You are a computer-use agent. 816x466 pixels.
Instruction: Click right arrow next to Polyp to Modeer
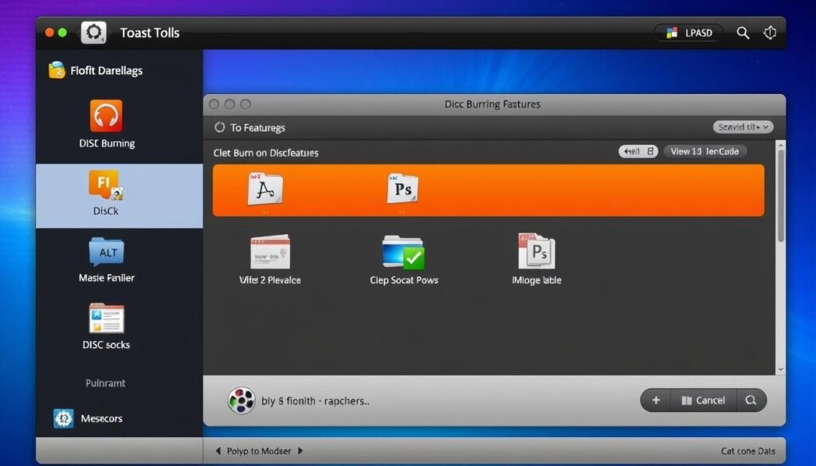(x=300, y=451)
